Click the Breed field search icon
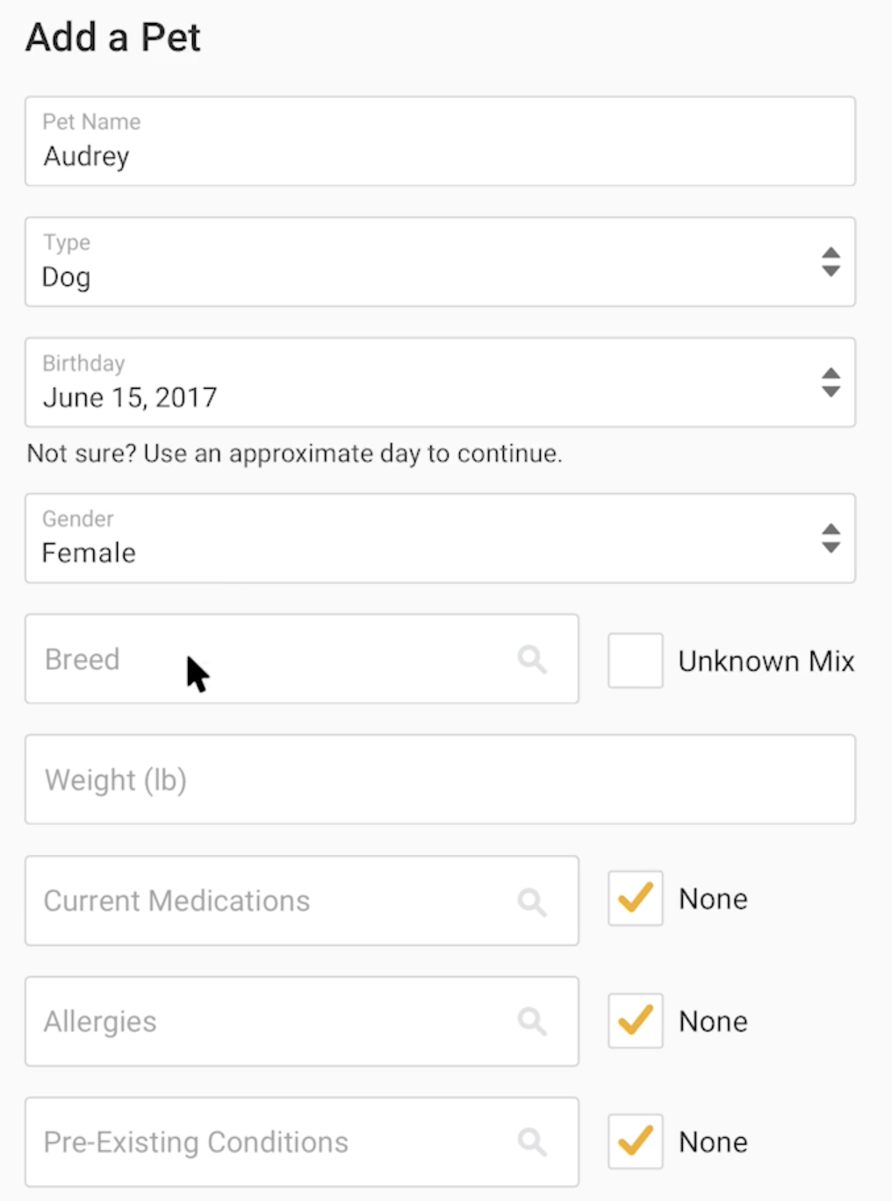 532,658
